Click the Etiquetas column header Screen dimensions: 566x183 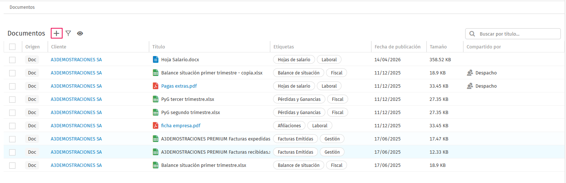coord(283,47)
